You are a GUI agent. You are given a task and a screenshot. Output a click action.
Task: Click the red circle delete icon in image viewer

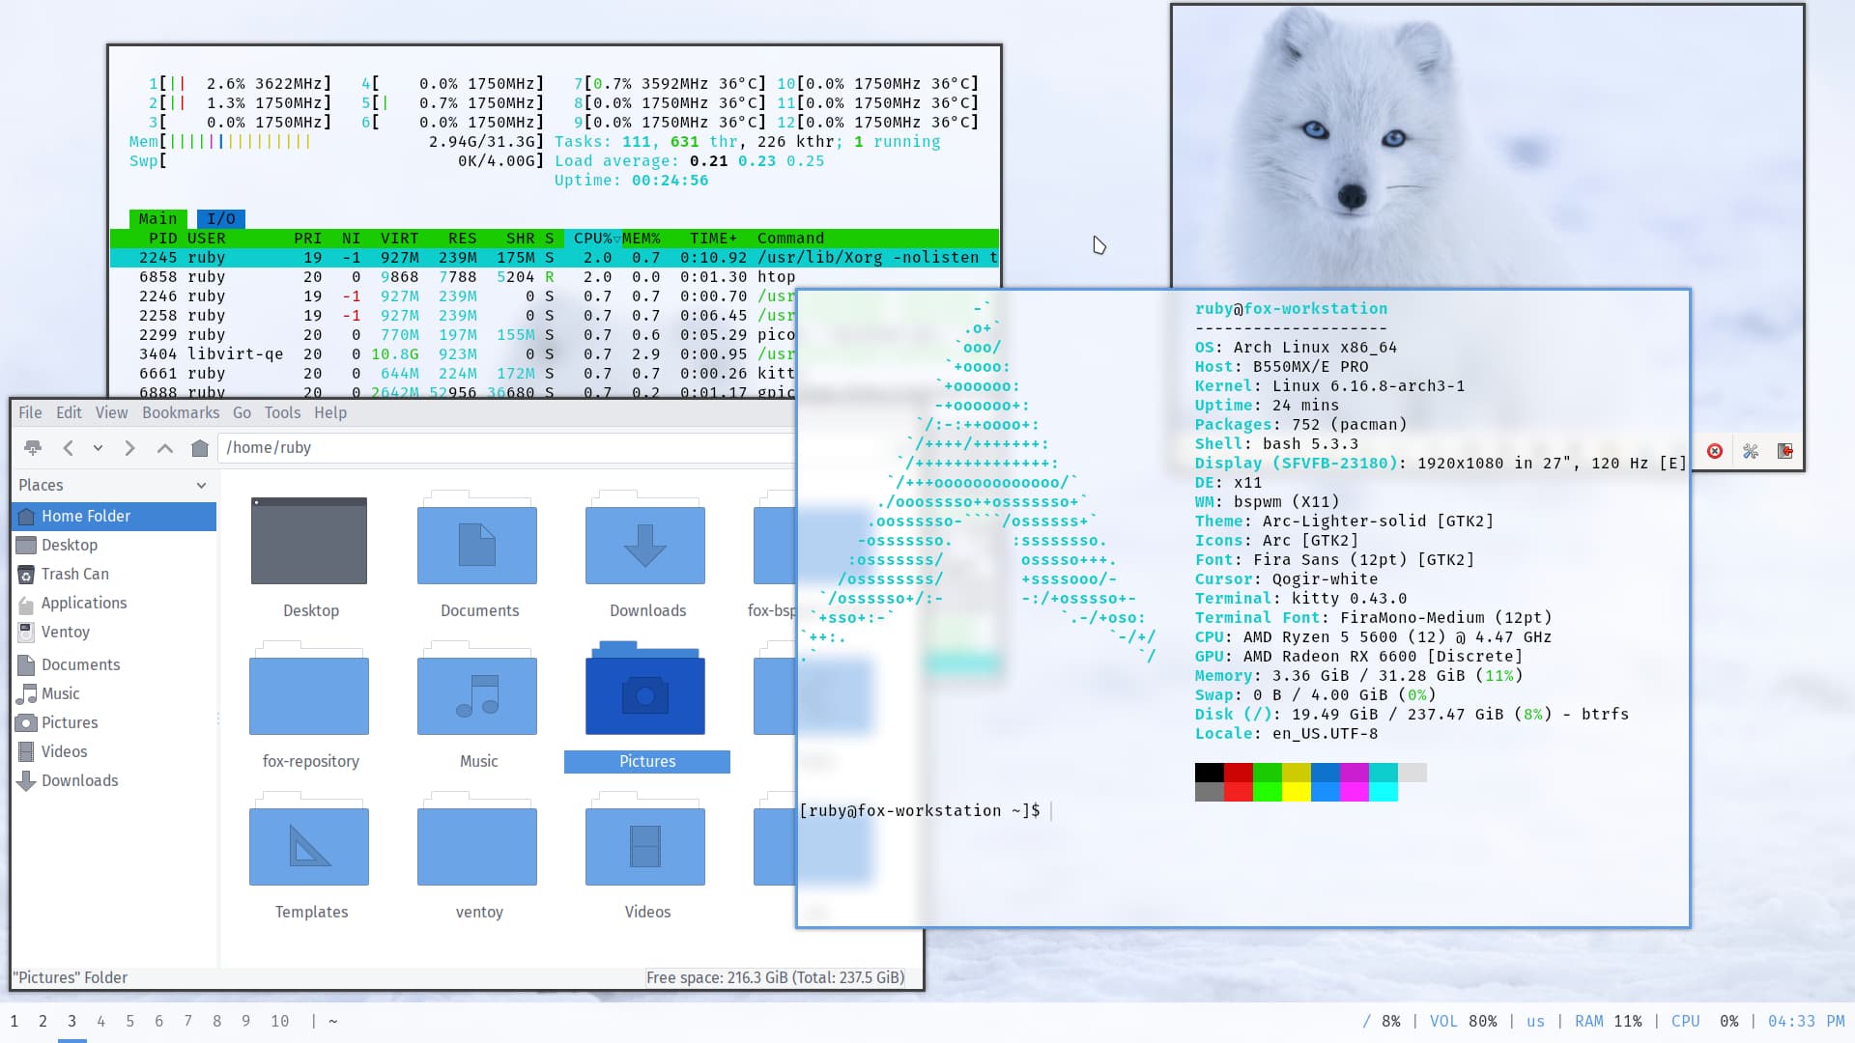click(1715, 452)
